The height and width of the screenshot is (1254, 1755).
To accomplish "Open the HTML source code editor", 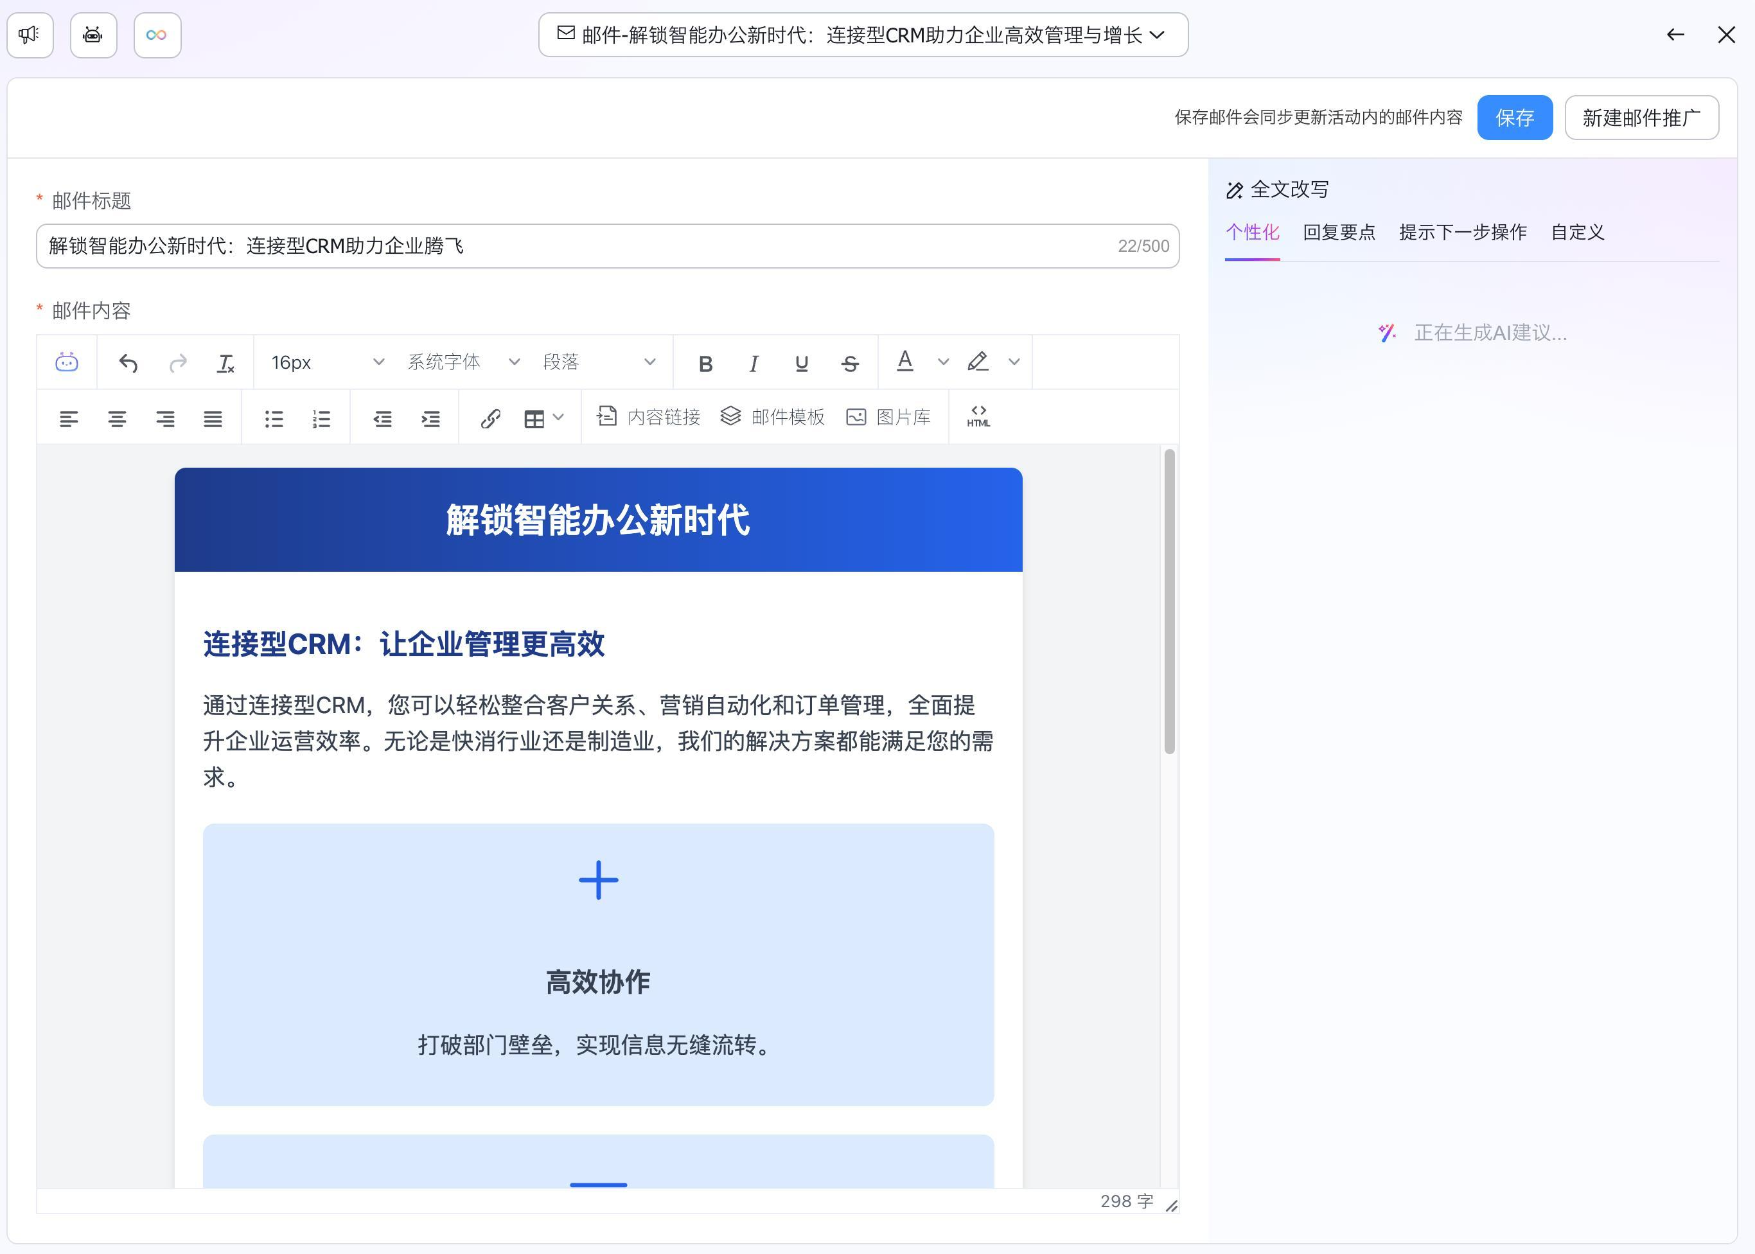I will pos(978,418).
